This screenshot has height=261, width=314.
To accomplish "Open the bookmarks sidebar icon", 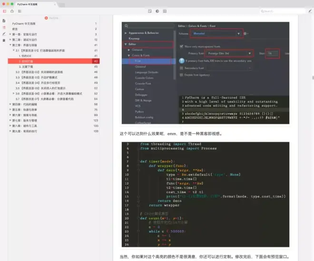I will point(4,40).
